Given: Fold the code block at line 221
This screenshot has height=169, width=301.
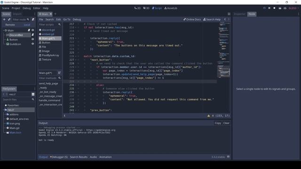Looking at the screenshot, I should [76, 38].
